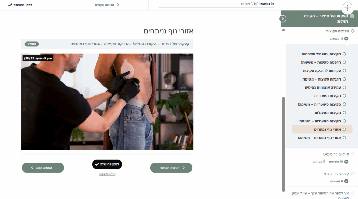
Task: Collapse the course sidebar with arrow icon
Action: point(282,19)
